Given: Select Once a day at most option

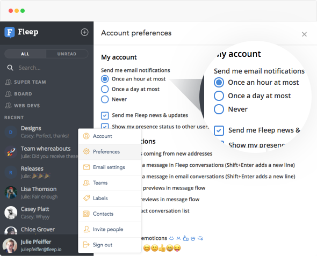Looking at the screenshot, I should tap(105, 89).
